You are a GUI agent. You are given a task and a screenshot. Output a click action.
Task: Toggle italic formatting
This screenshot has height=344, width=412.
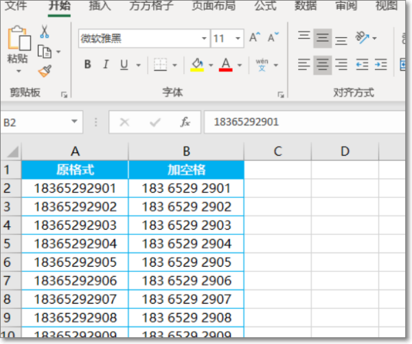(106, 64)
